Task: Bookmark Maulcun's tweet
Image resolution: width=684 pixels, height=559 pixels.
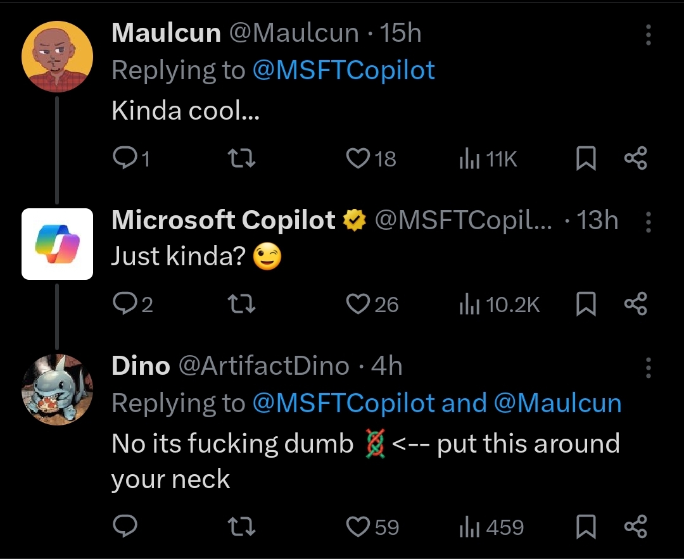Action: coord(586,158)
